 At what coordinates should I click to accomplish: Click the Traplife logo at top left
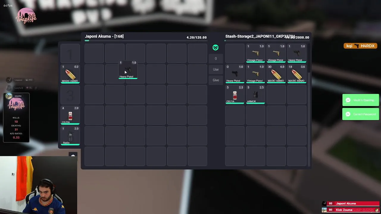[26, 16]
